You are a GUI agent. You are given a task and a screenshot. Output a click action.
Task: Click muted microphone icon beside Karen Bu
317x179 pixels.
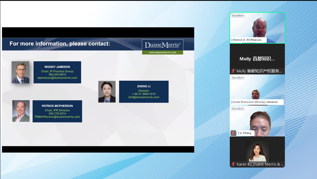[x=233, y=164]
